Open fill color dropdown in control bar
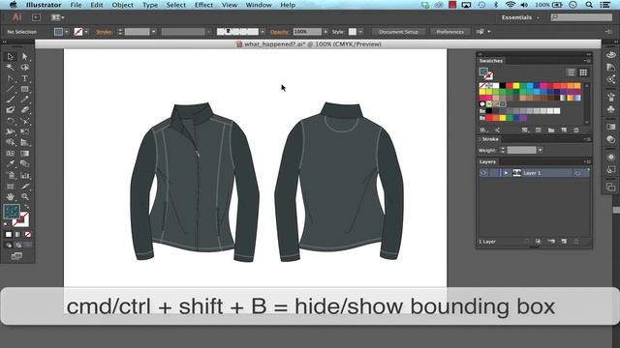Image resolution: width=620 pixels, height=348 pixels. [67, 32]
